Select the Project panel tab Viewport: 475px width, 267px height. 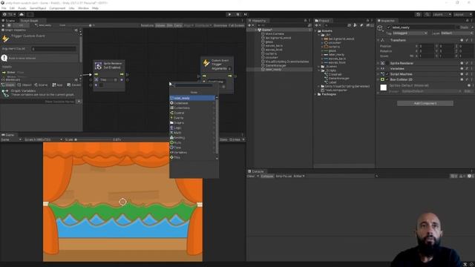323,21
